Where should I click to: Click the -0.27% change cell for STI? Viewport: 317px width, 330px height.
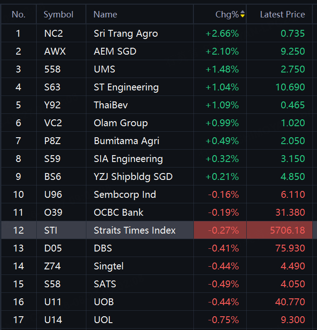pyautogui.click(x=220, y=230)
